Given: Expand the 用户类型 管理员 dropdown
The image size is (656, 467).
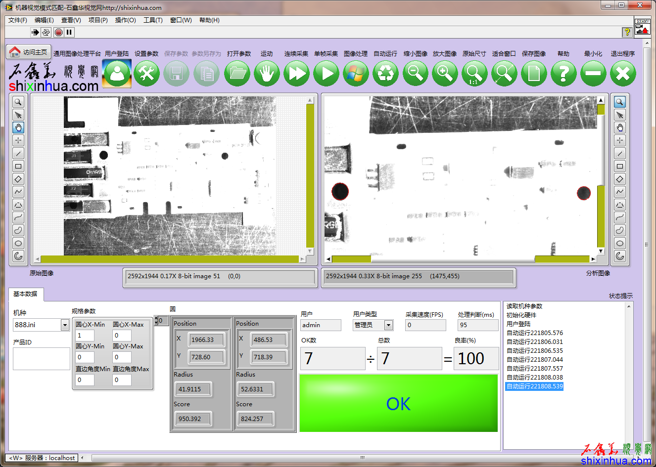Looking at the screenshot, I should (x=389, y=325).
